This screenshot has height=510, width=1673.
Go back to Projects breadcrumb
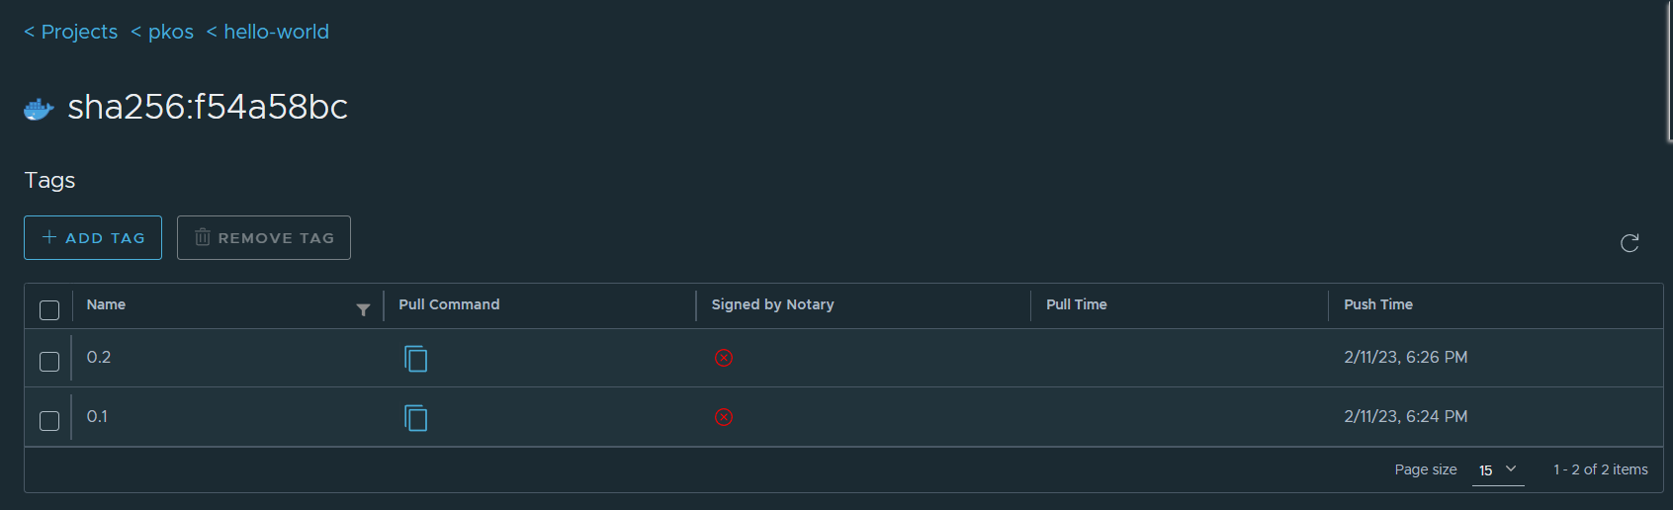point(71,32)
